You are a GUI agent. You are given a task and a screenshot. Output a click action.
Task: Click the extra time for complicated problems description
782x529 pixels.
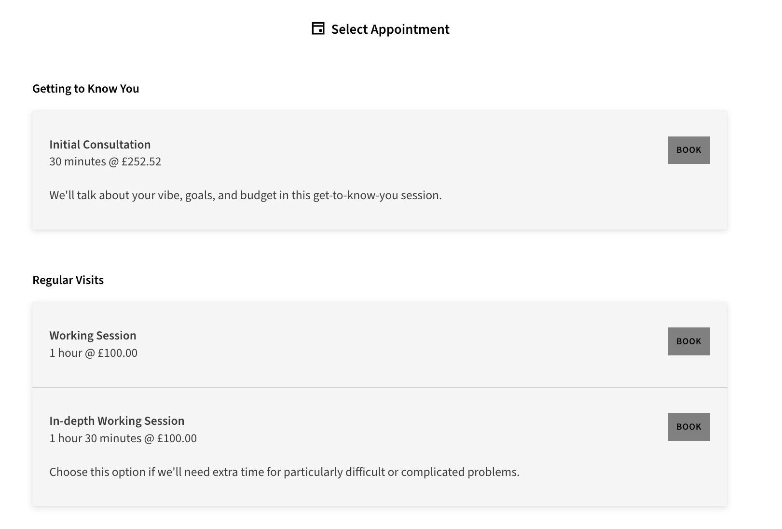[x=284, y=472]
